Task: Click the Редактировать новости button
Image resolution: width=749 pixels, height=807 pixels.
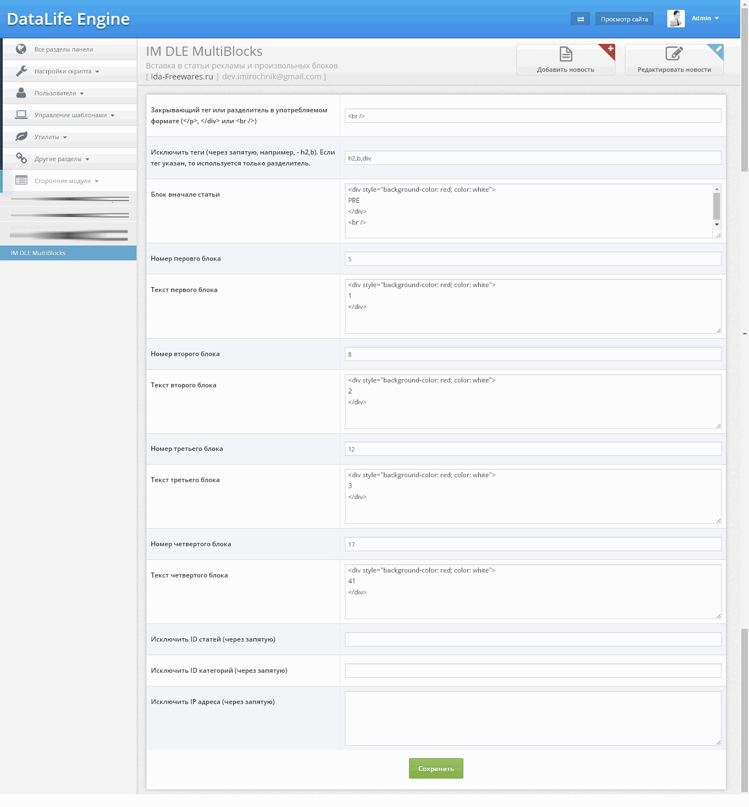Action: click(674, 59)
